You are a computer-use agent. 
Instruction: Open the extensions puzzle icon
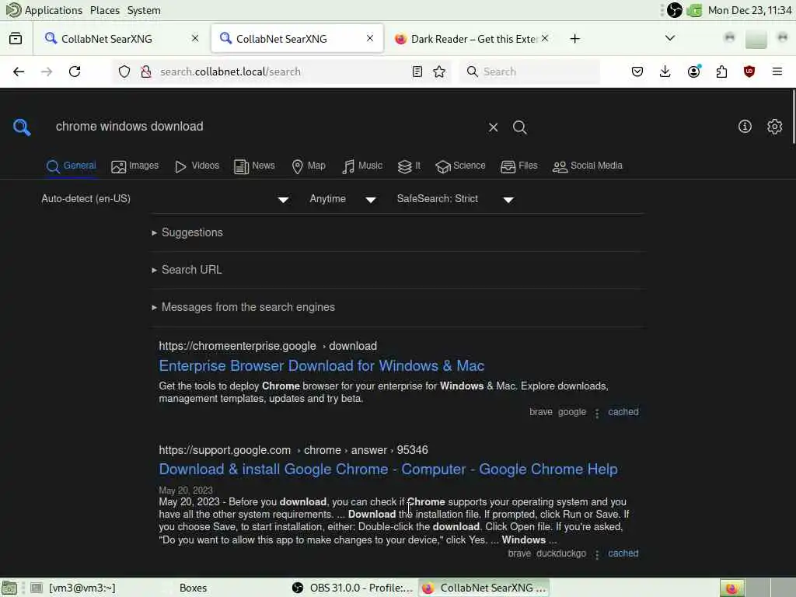tap(721, 72)
